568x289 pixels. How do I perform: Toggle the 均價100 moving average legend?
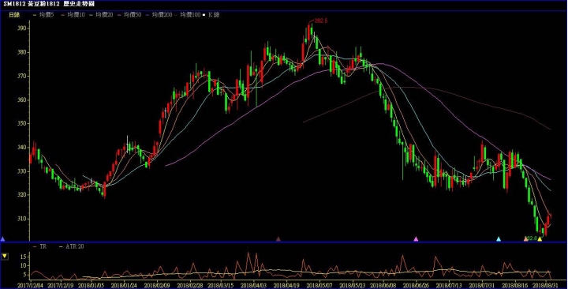[x=187, y=15]
